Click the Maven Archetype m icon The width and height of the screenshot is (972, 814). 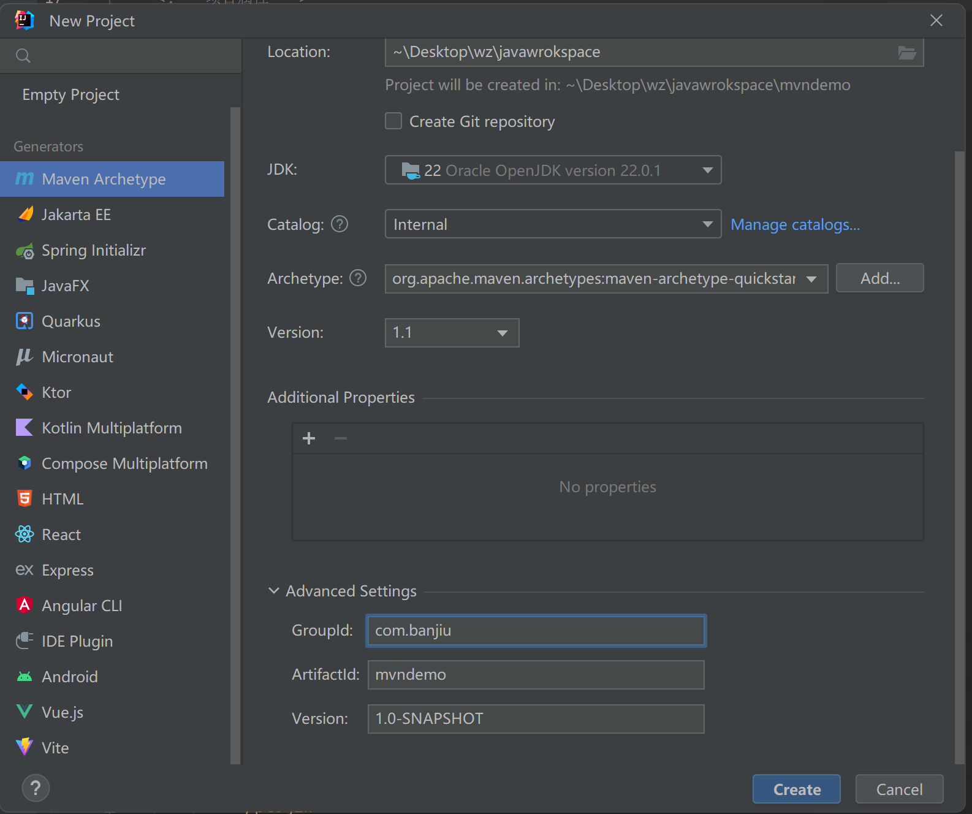(25, 179)
